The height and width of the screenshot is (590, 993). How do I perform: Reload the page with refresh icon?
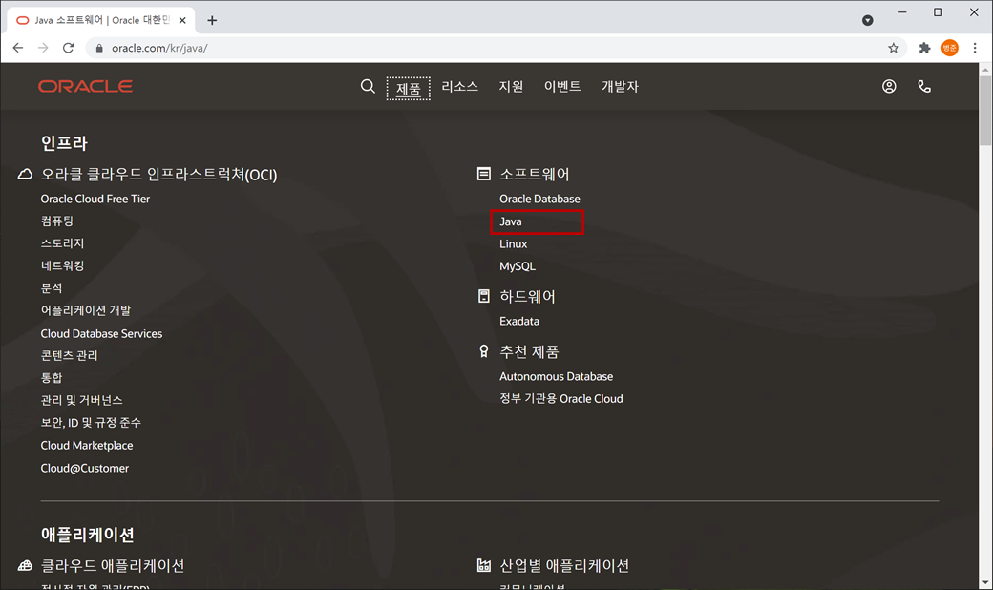[x=69, y=48]
